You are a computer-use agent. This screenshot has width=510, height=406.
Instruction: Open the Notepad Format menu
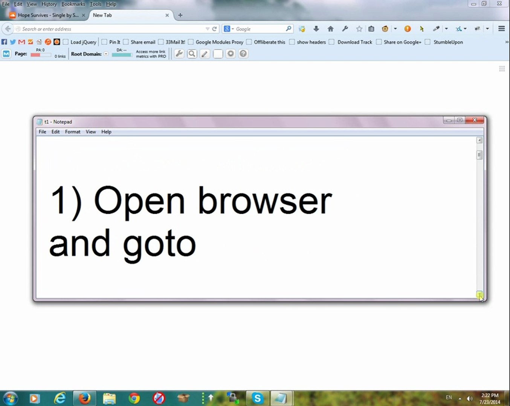click(73, 132)
